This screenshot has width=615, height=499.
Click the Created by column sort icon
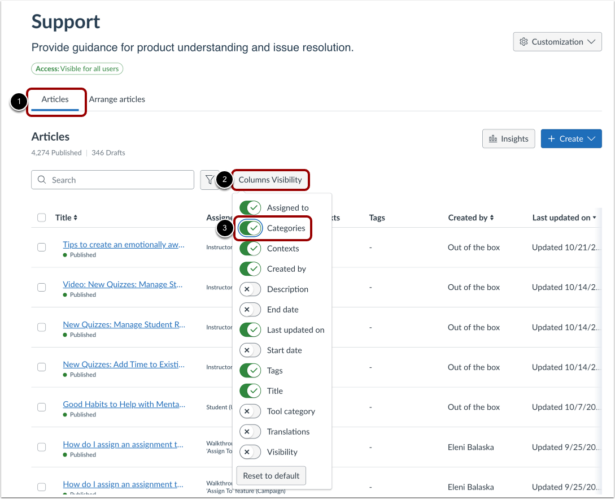(491, 217)
